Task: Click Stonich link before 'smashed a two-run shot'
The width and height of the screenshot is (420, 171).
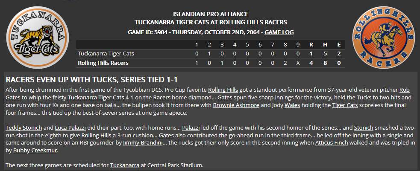Action: point(364,128)
